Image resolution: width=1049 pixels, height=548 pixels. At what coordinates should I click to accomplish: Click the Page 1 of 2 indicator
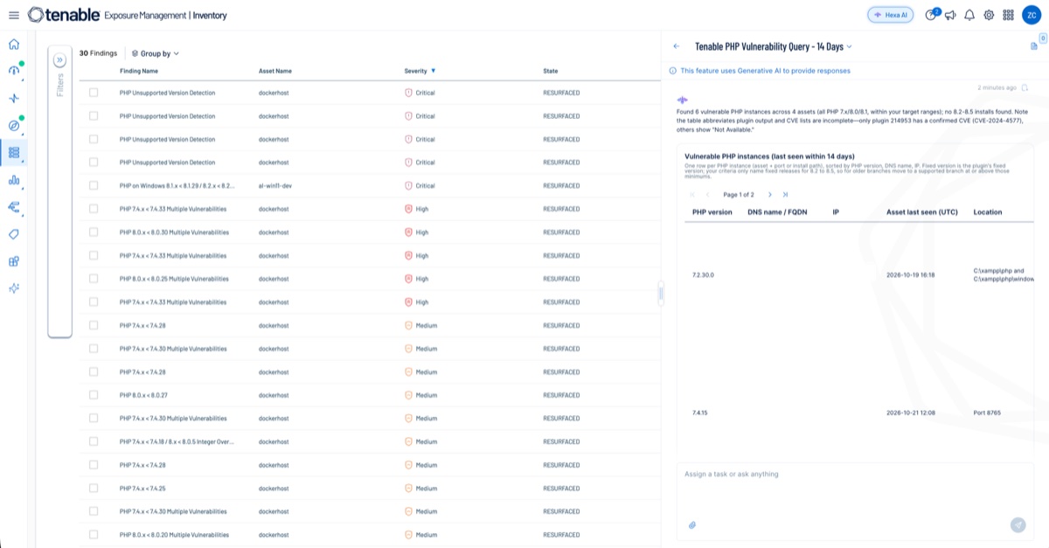pyautogui.click(x=739, y=195)
